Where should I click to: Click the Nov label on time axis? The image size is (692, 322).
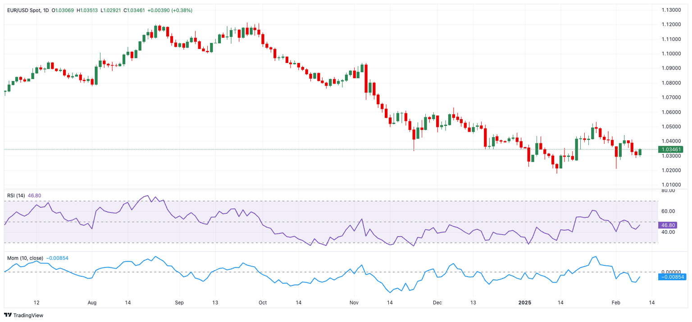[x=354, y=303]
